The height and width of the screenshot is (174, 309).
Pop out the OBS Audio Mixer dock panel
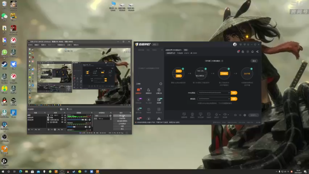pyautogui.click(x=92, y=113)
